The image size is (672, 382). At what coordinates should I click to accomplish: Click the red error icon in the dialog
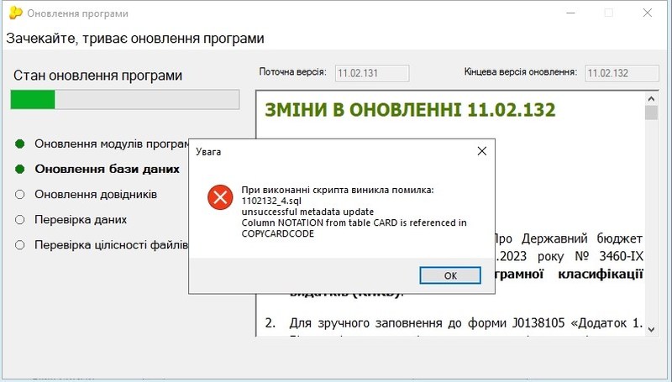(x=219, y=198)
